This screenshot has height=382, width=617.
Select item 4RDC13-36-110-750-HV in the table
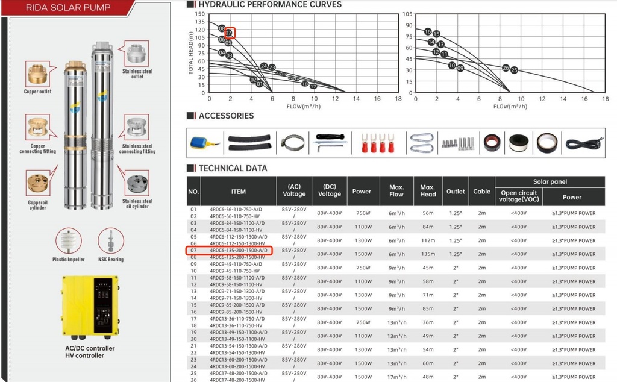[x=236, y=325]
